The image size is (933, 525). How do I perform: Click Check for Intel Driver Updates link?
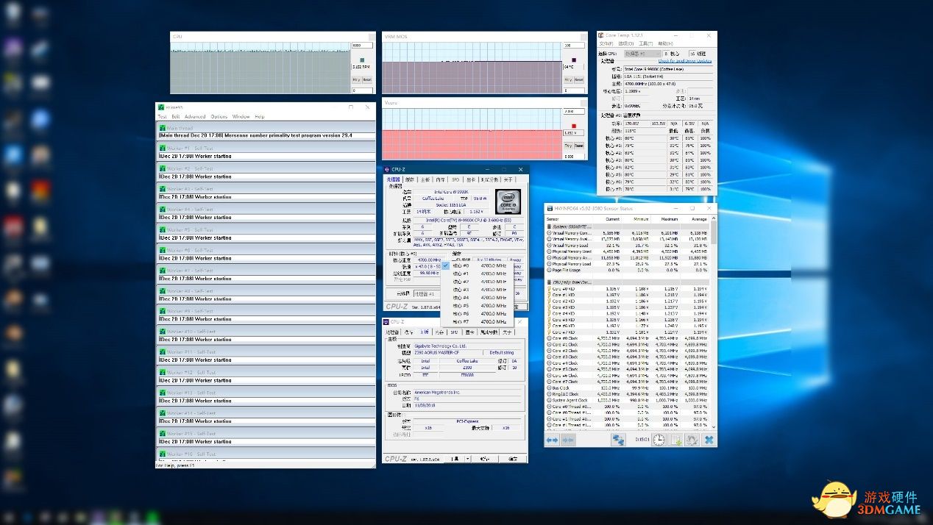684,61
